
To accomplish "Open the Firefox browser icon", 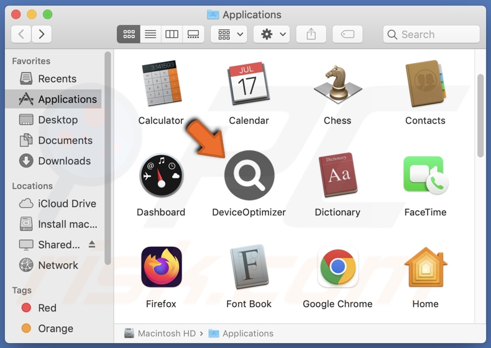I will 161,267.
